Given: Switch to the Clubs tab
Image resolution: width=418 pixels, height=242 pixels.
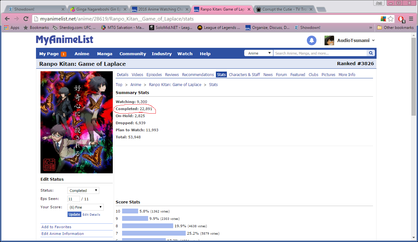Looking at the screenshot, I should pos(314,75).
